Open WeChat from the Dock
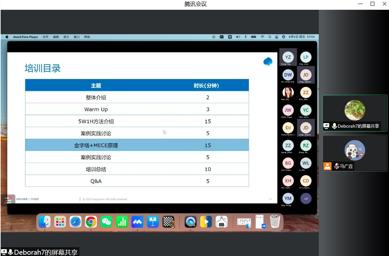The image size is (389, 256). (106, 222)
